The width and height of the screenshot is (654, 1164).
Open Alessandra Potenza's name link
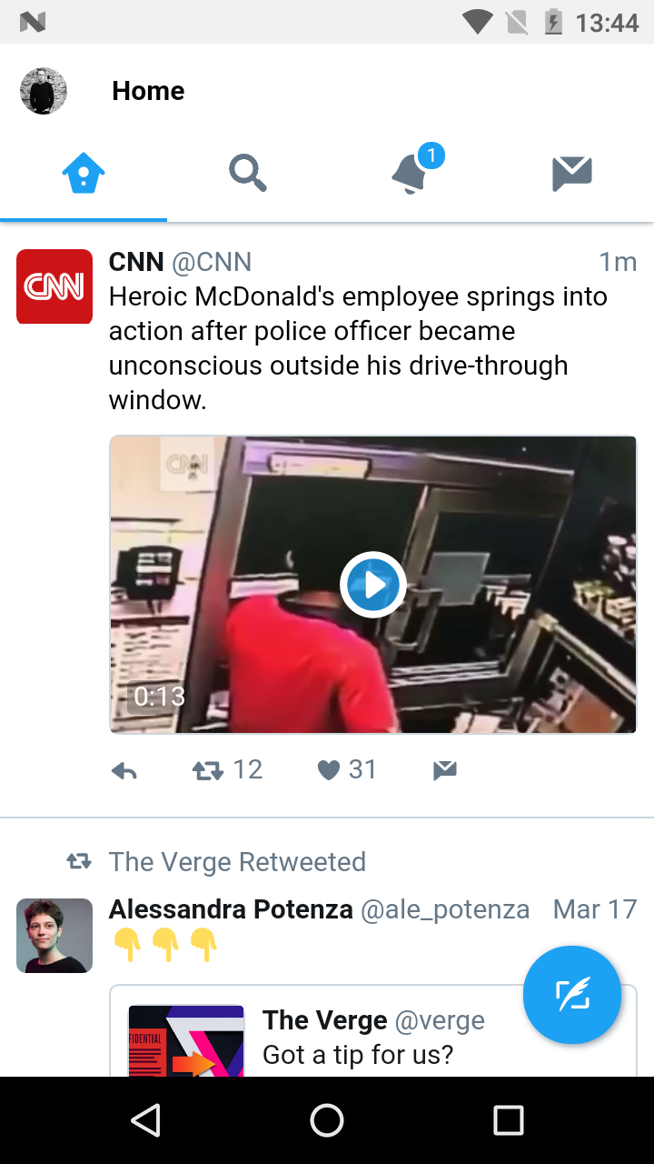231,909
